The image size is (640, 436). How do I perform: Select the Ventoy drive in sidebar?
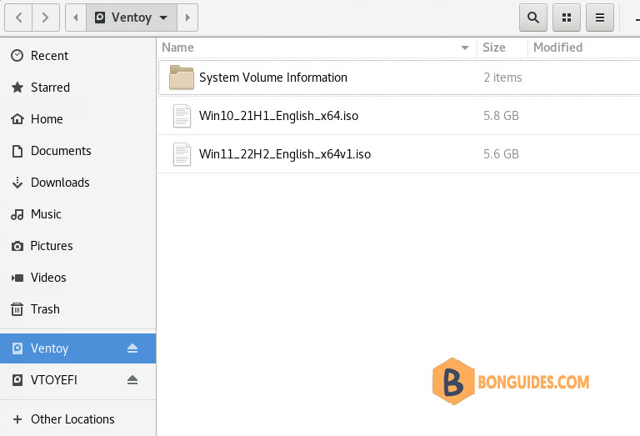coord(77,348)
